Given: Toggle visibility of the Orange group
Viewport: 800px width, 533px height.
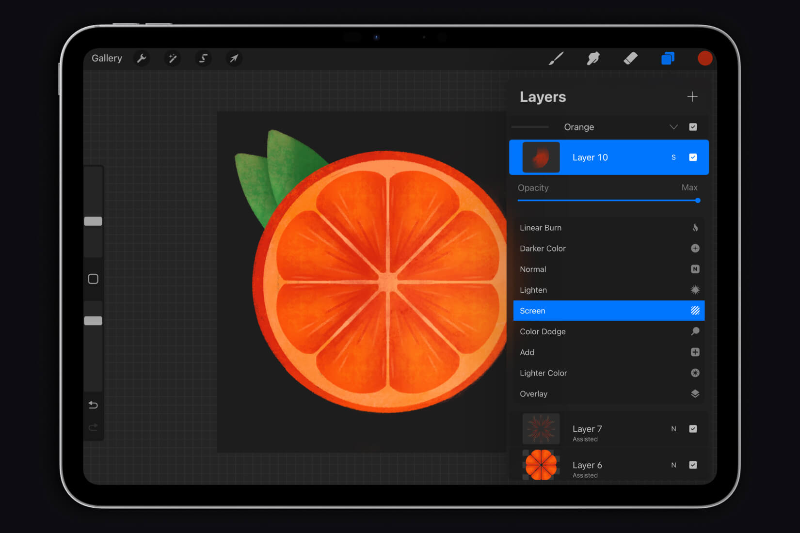Looking at the screenshot, I should click(693, 127).
